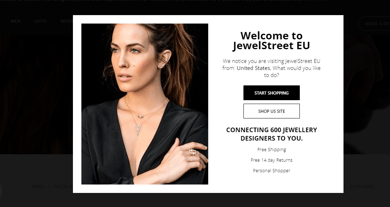Open the GIFTS navigation menu
This screenshot has width=390, height=207.
click(41, 21)
